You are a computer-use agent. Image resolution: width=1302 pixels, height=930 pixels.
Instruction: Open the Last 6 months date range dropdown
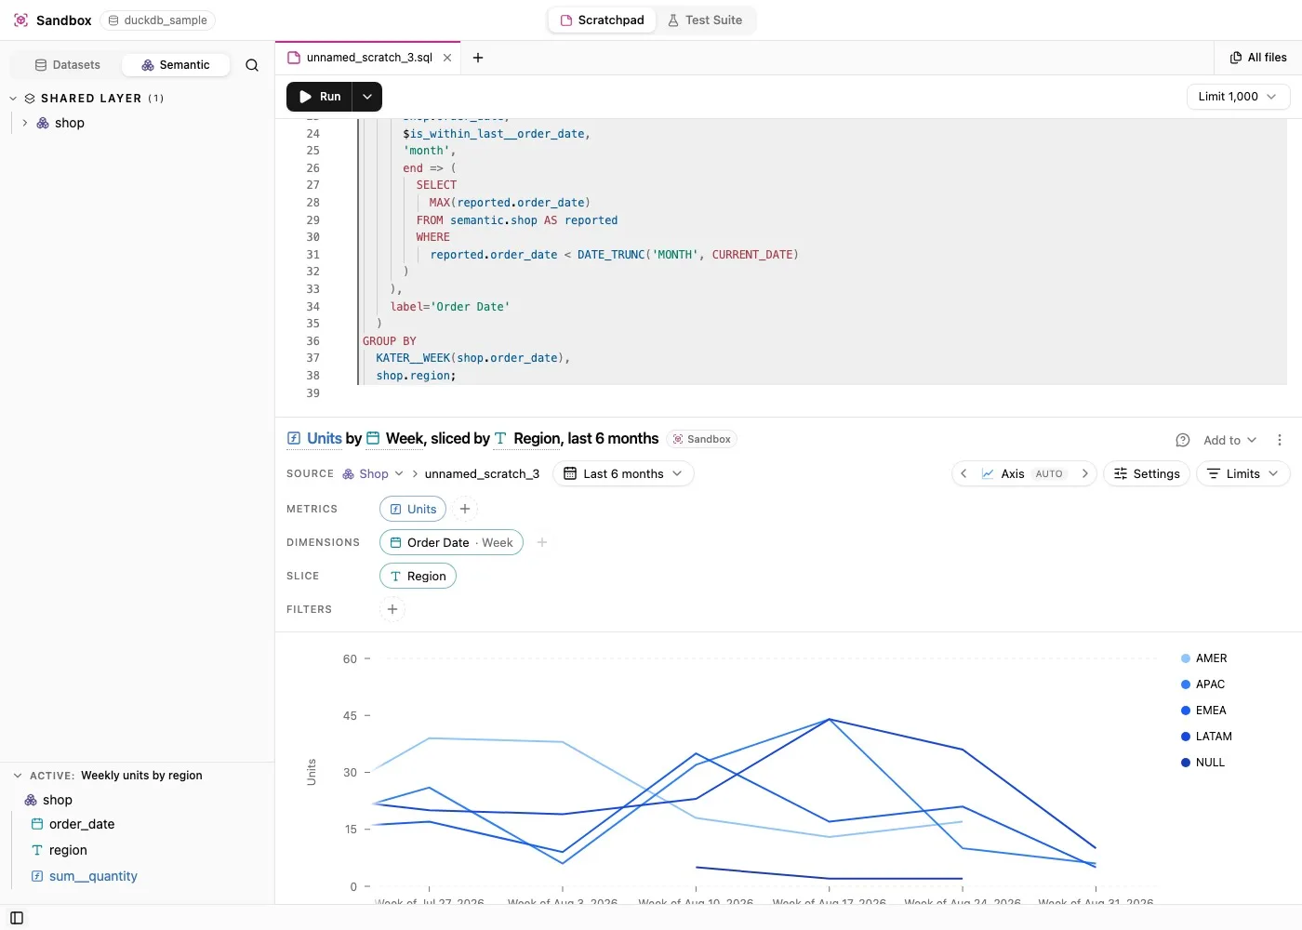pos(623,473)
